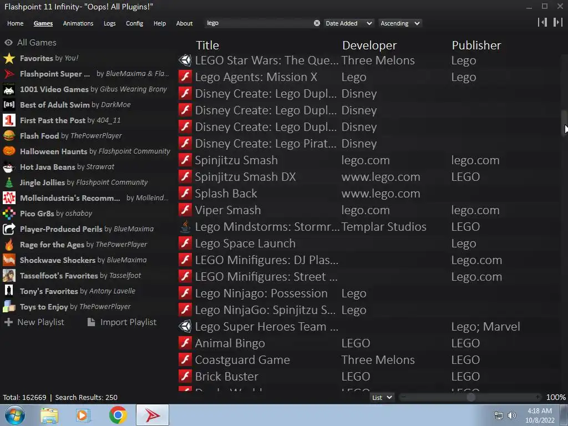Select Lego Space Launch game

pos(369,244)
